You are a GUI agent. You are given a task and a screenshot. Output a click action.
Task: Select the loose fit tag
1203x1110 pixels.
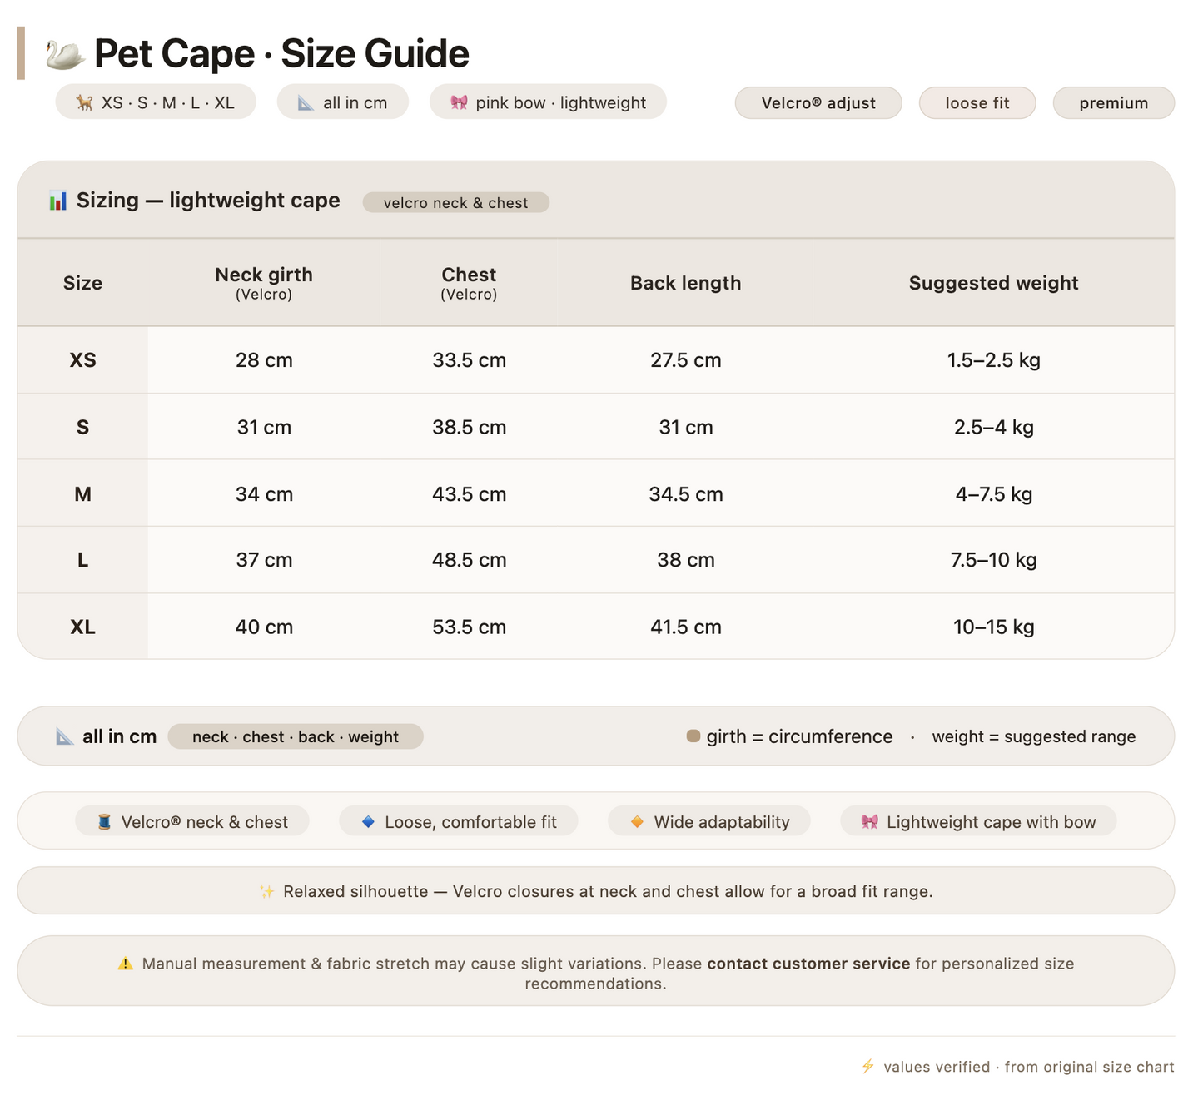coord(977,103)
